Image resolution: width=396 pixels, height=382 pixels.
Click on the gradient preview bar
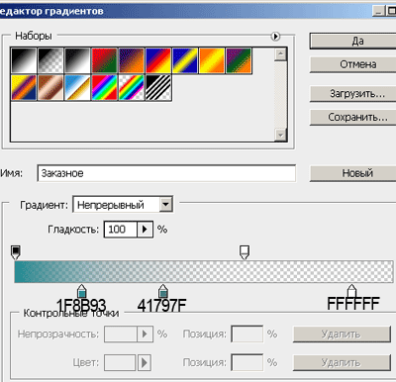pos(204,272)
